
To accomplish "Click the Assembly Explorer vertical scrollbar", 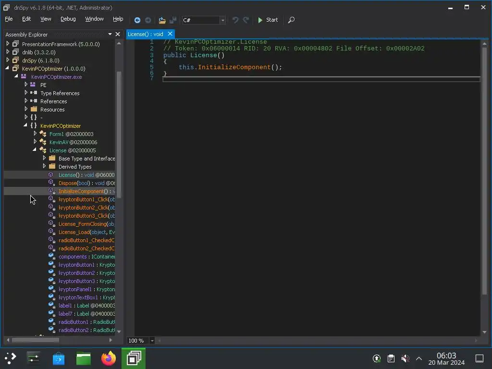I will [119, 135].
